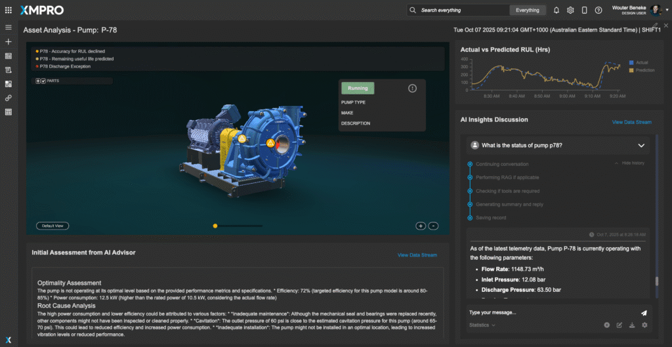Open the help question mark icon
672x347 pixels.
pos(598,10)
